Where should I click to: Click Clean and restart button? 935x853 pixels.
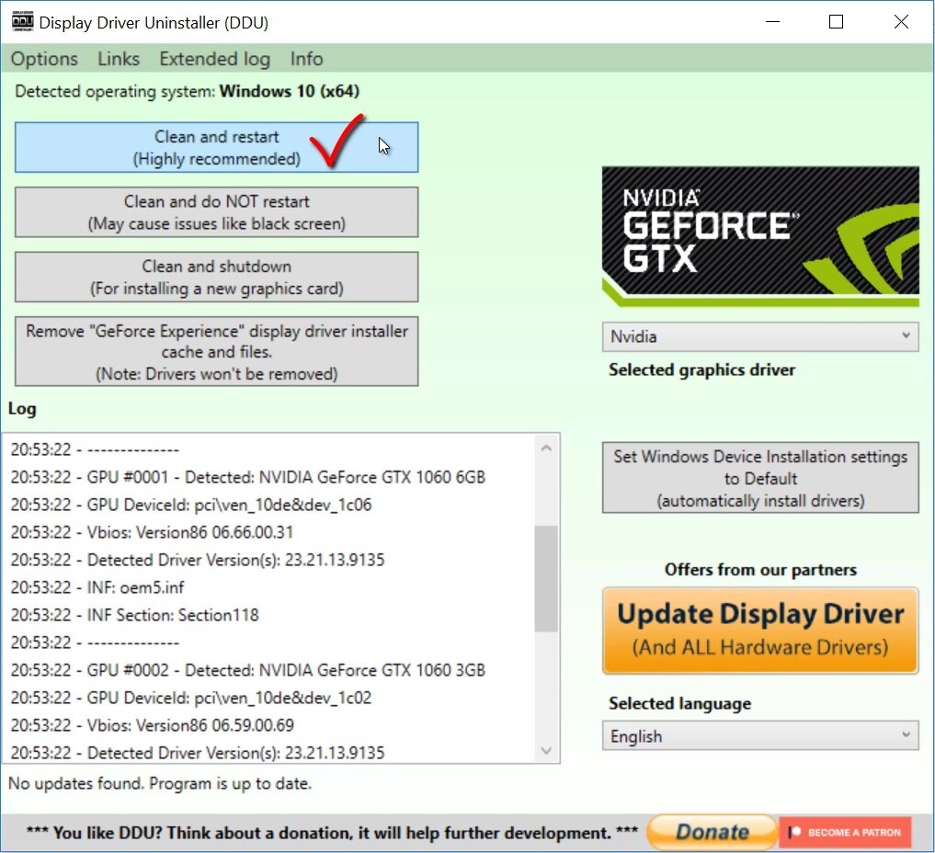click(216, 148)
